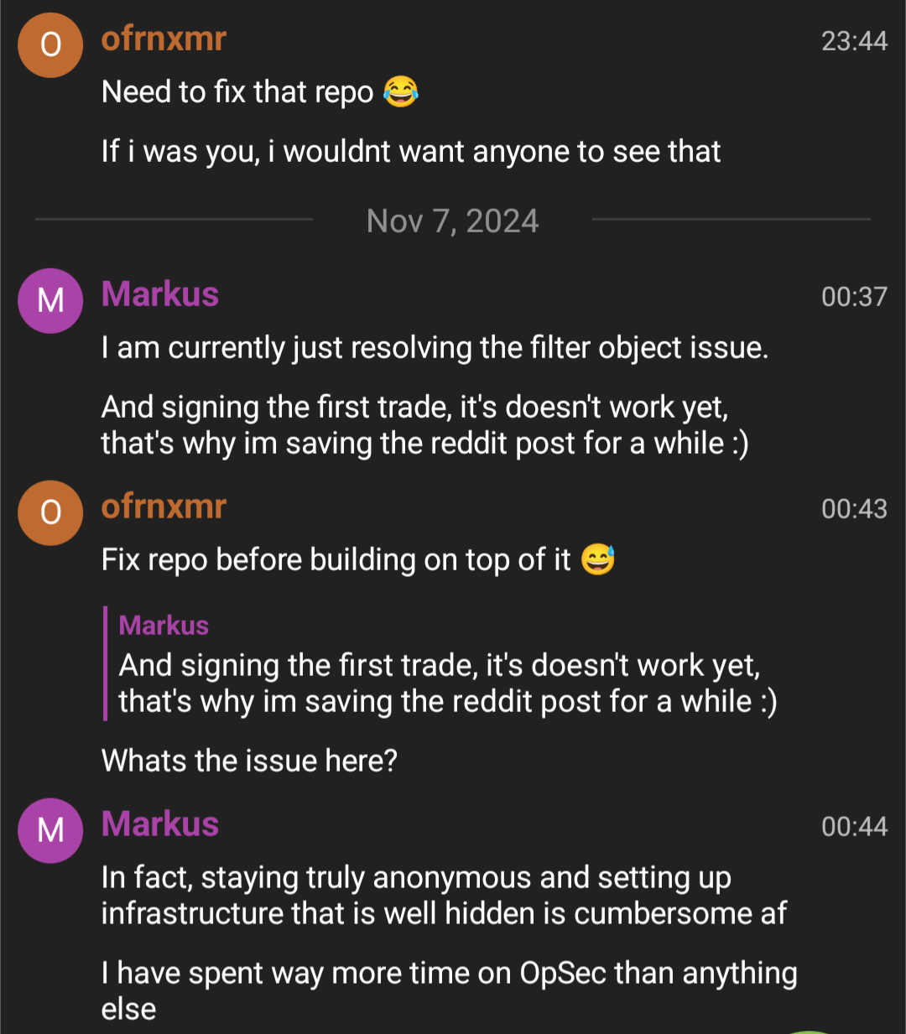Click the 00:44 timestamp
The width and height of the screenshot is (906, 1034).
pos(854,827)
